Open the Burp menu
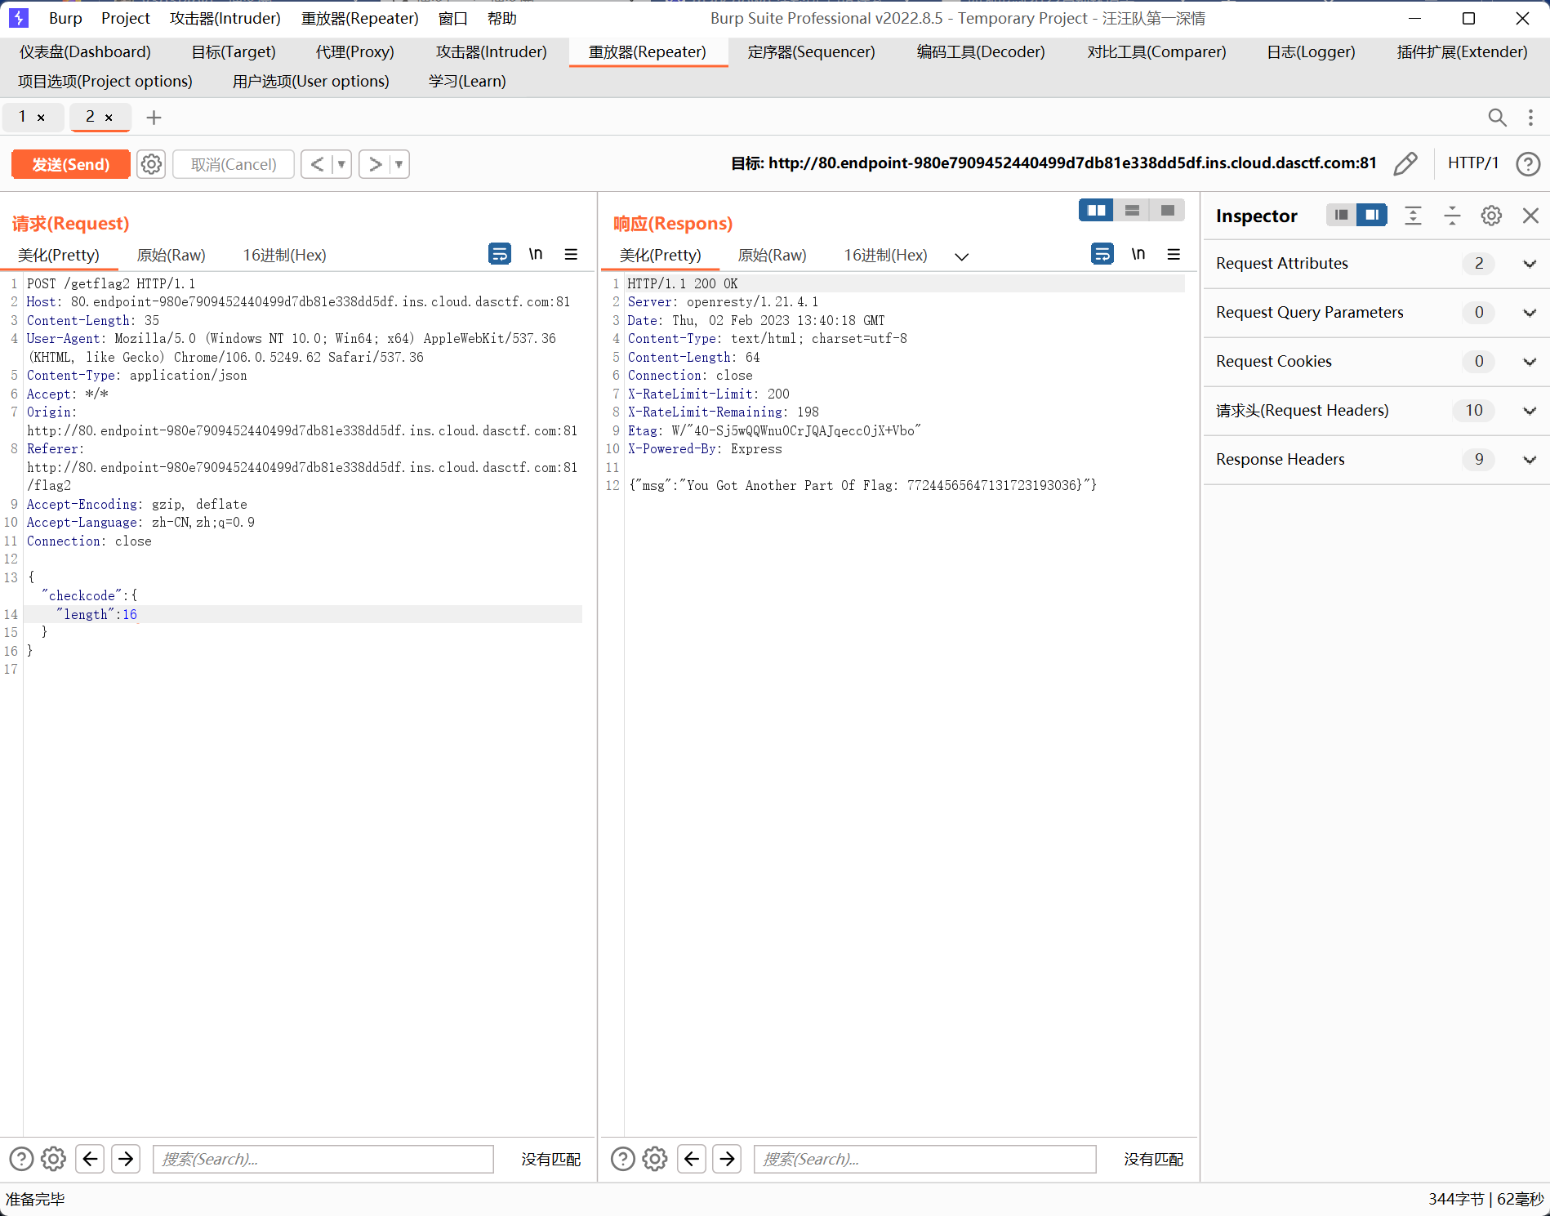The width and height of the screenshot is (1550, 1216). click(x=65, y=18)
